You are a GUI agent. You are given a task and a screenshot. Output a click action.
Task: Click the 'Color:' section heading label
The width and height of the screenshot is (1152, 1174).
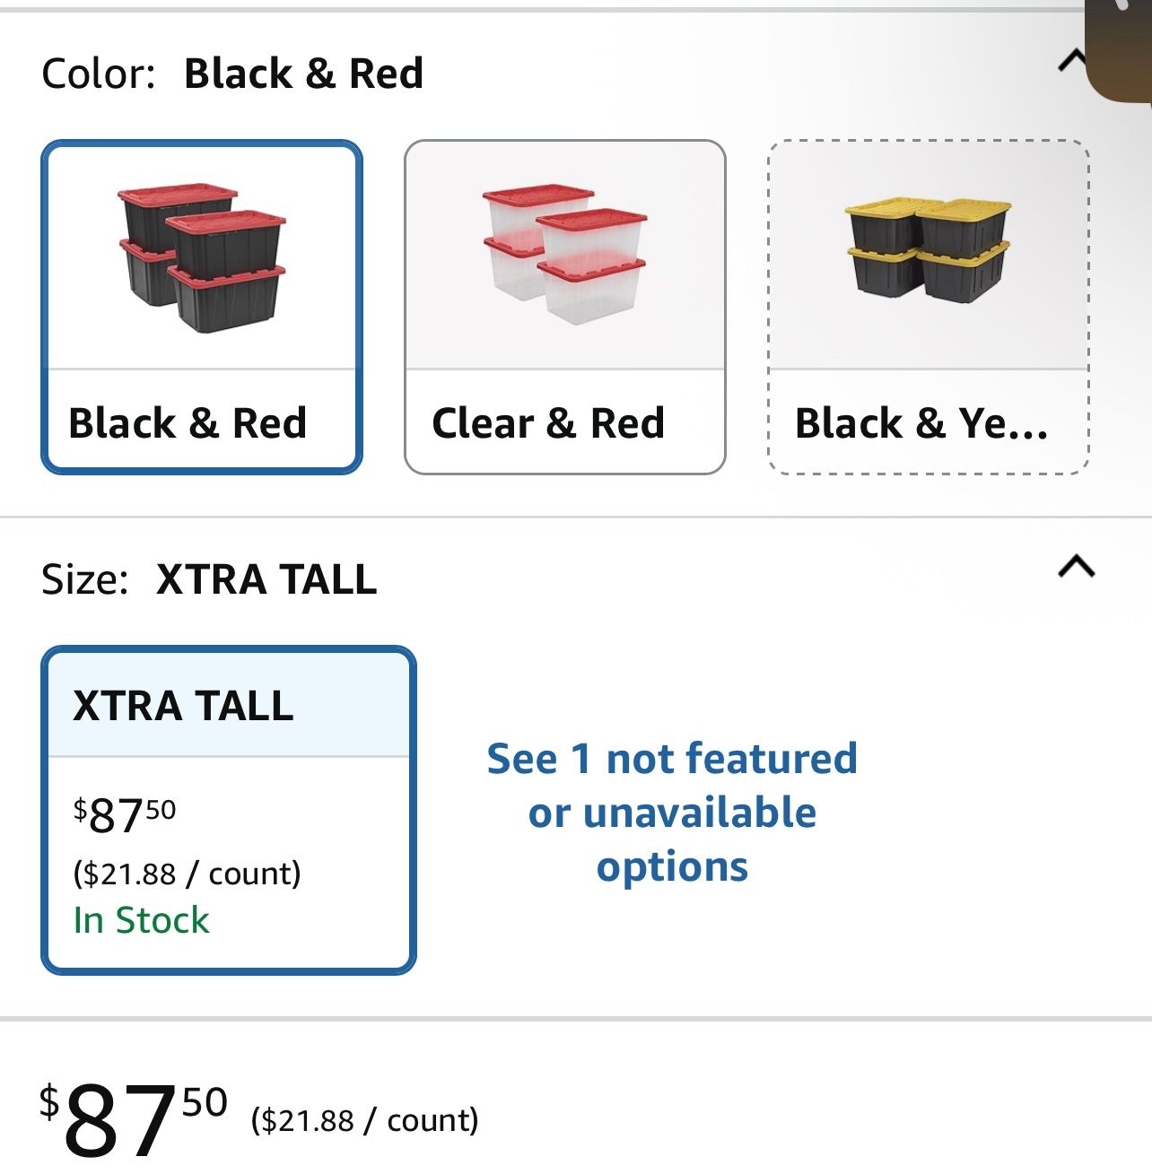tap(99, 74)
